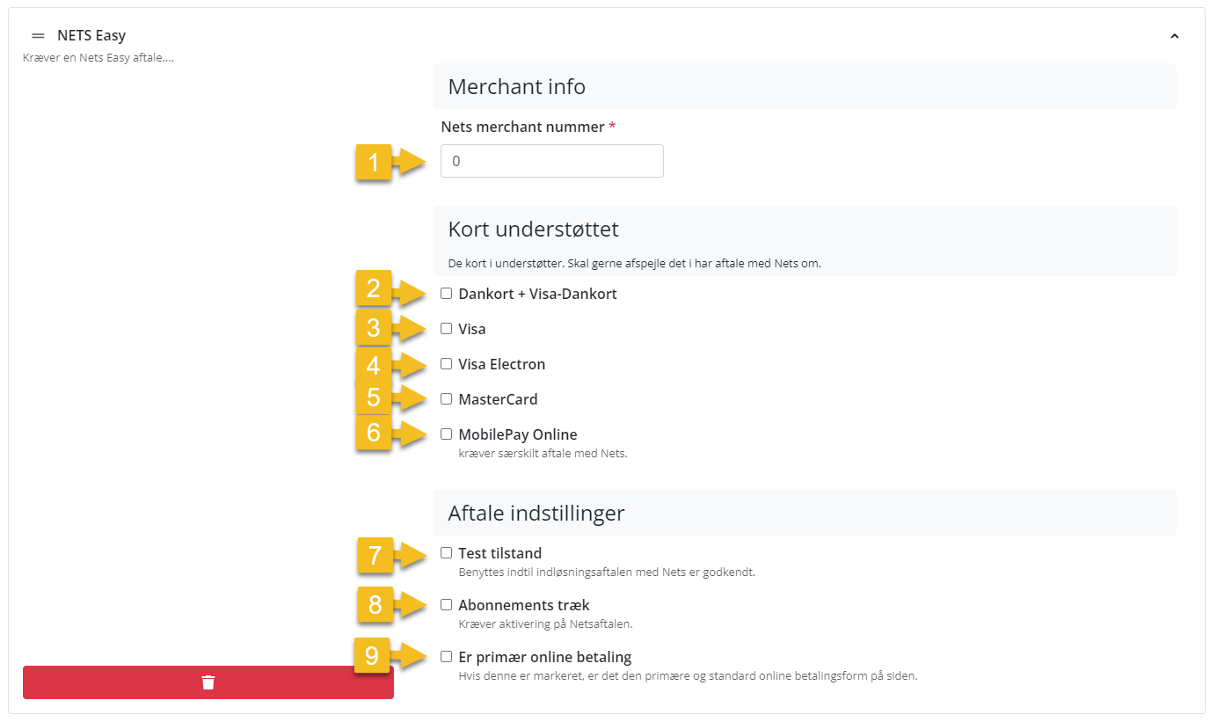Click the Kort understøttet section heading

pyautogui.click(x=534, y=229)
